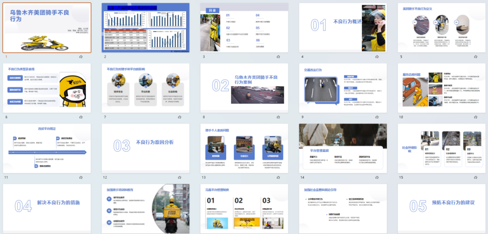488x234 pixels.
Task: Click the star icon under slide 6
Action: [81, 117]
